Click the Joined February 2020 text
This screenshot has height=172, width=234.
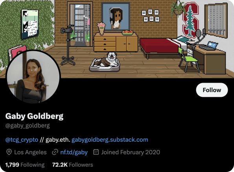(131, 152)
